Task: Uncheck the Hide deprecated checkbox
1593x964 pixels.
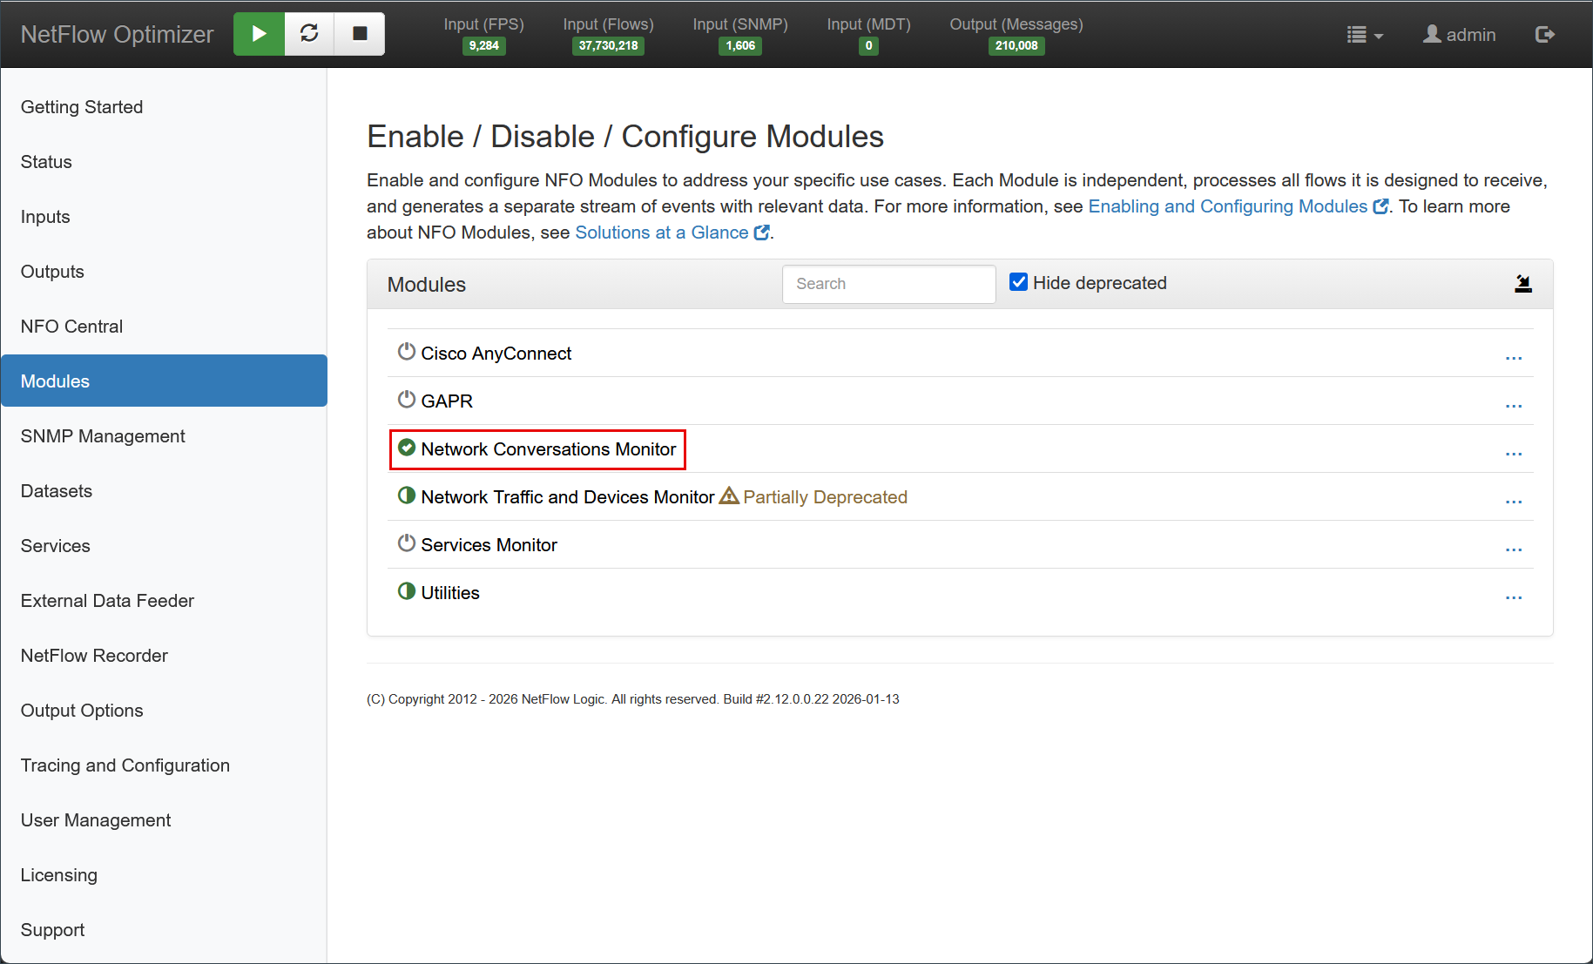Action: [x=1018, y=282]
